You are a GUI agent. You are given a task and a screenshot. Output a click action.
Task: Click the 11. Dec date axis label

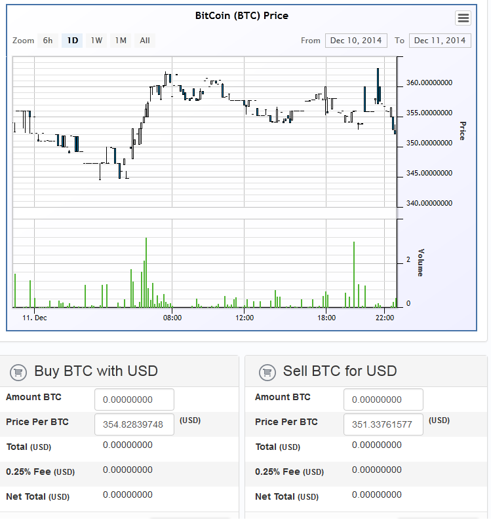point(35,318)
